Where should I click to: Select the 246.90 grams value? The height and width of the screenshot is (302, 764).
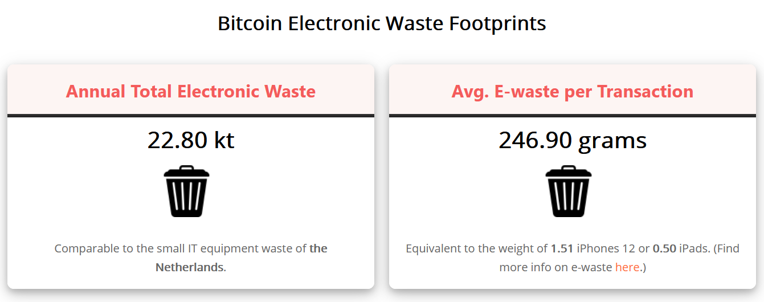tap(573, 140)
